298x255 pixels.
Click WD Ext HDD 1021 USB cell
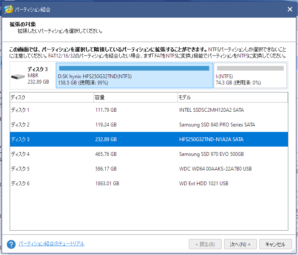tap(204, 183)
